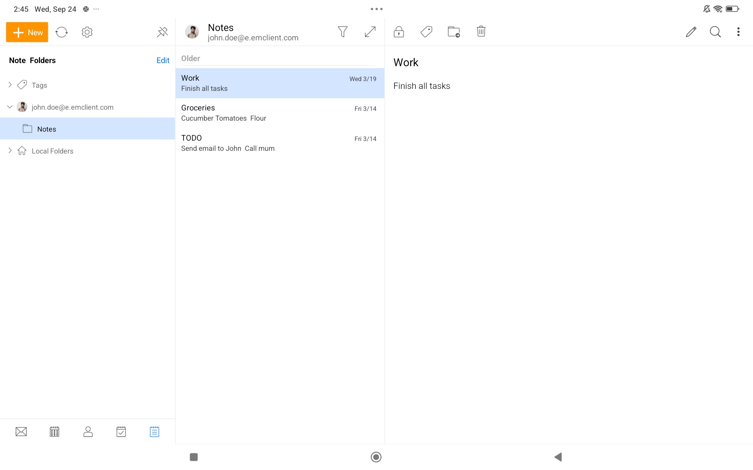Image resolution: width=753 pixels, height=470 pixels.
Task: Toggle the pin sidebar icon
Action: pyautogui.click(x=162, y=32)
